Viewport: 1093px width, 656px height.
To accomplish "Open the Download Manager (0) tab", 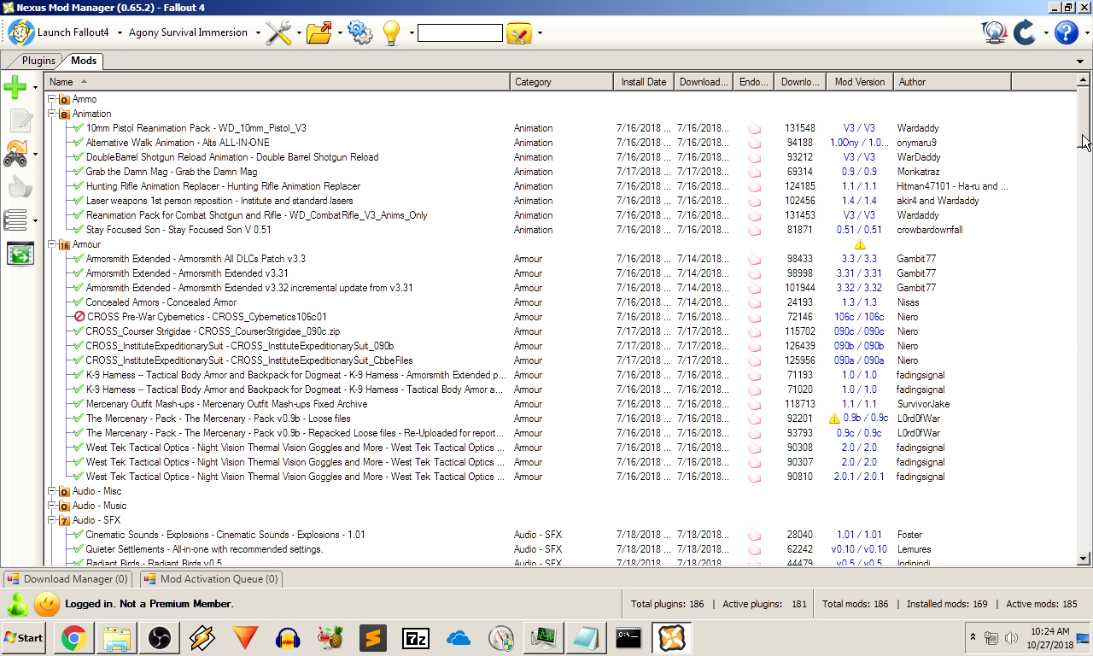I will 68,579.
